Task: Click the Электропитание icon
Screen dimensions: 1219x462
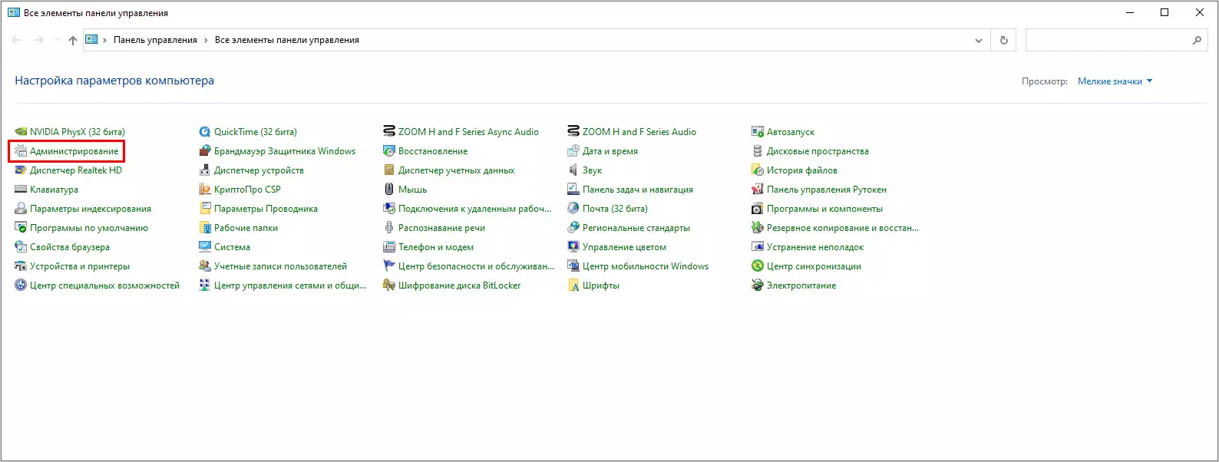Action: point(758,285)
